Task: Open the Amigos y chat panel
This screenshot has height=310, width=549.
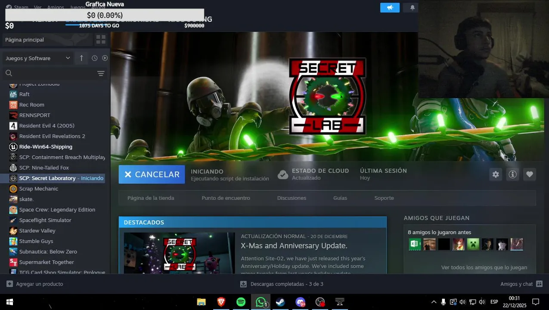Action: click(521, 284)
